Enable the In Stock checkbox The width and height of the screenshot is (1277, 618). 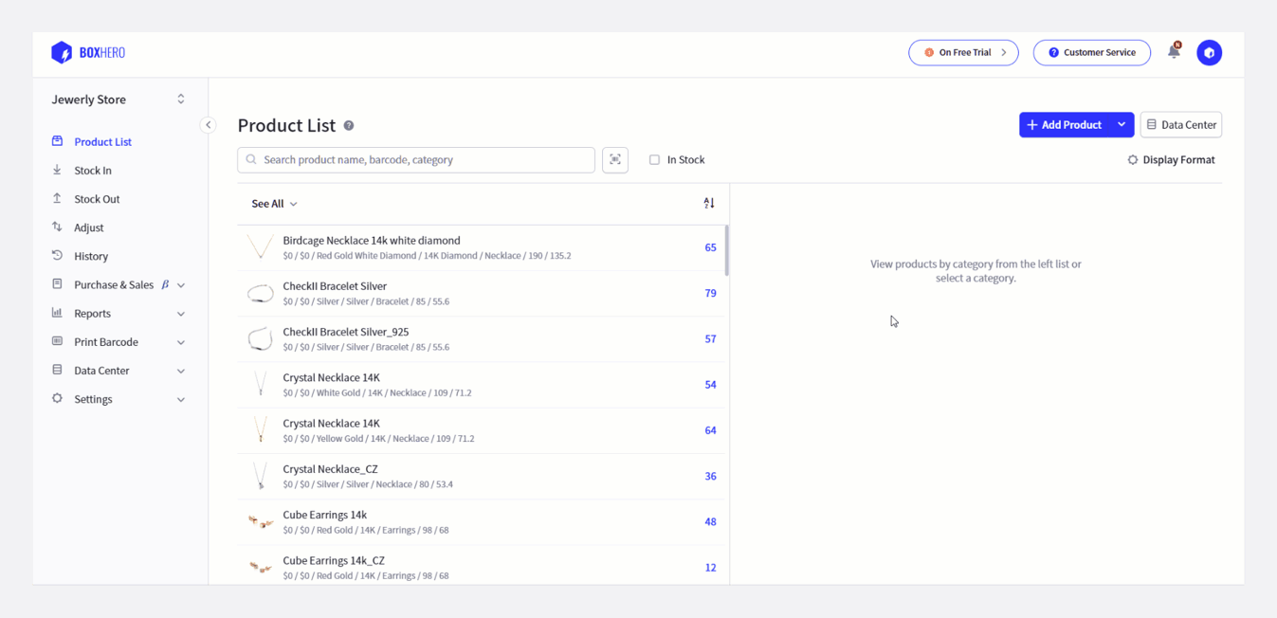click(654, 160)
